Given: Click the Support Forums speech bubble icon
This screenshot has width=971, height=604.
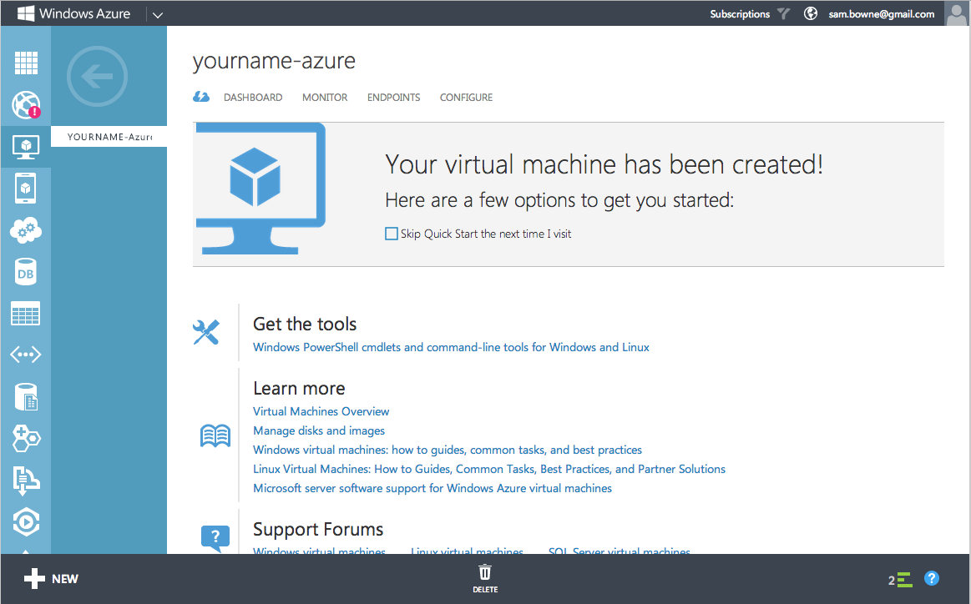Looking at the screenshot, I should [x=215, y=538].
